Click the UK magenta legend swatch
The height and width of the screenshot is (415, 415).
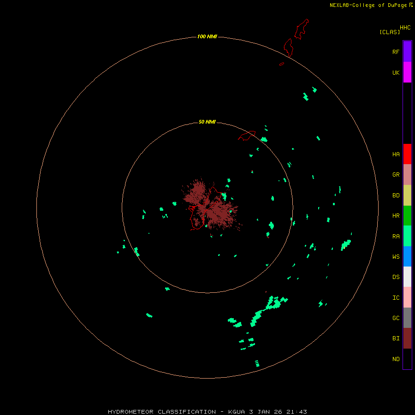click(x=407, y=72)
